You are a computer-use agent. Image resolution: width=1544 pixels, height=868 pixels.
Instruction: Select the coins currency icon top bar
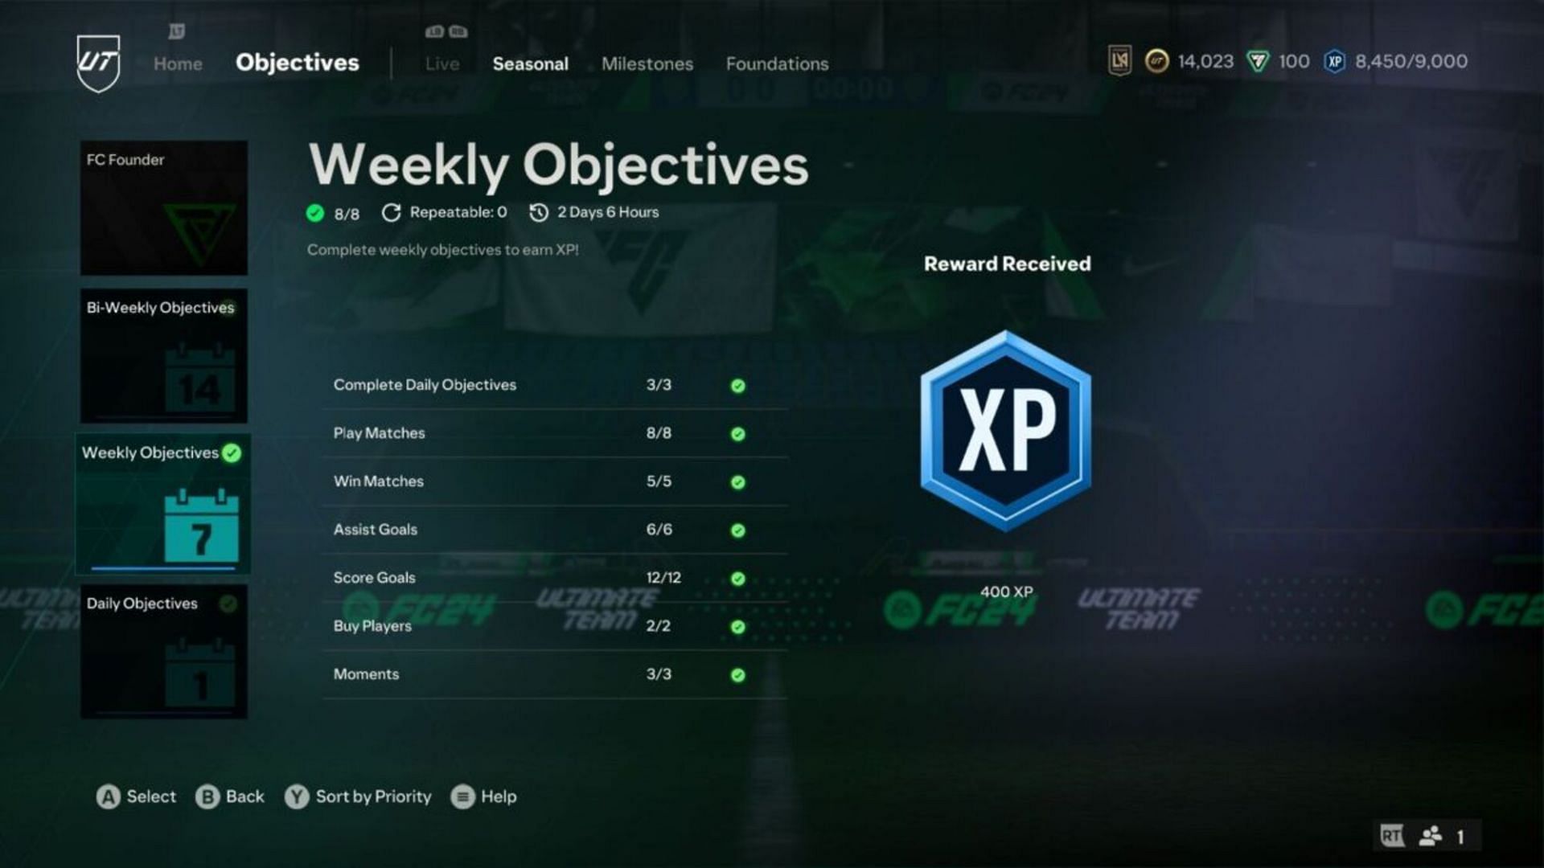point(1159,61)
